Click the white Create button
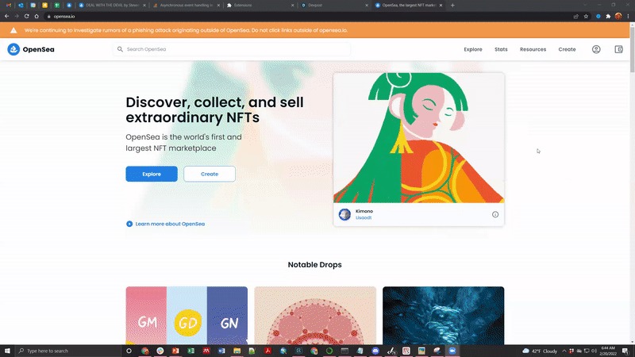Viewport: 635px width, 357px height. point(210,174)
